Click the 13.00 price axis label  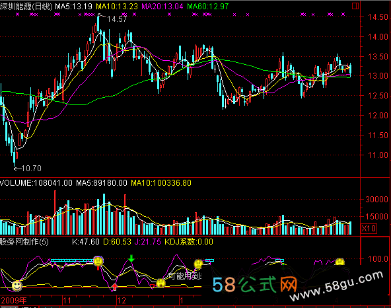[x=378, y=76]
